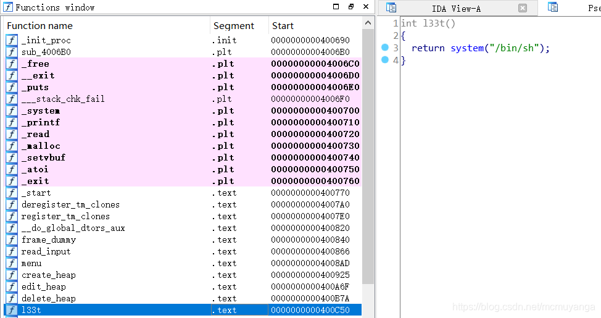This screenshot has width=601, height=318.
Task: Select the _system function name
Action: (x=41, y=111)
